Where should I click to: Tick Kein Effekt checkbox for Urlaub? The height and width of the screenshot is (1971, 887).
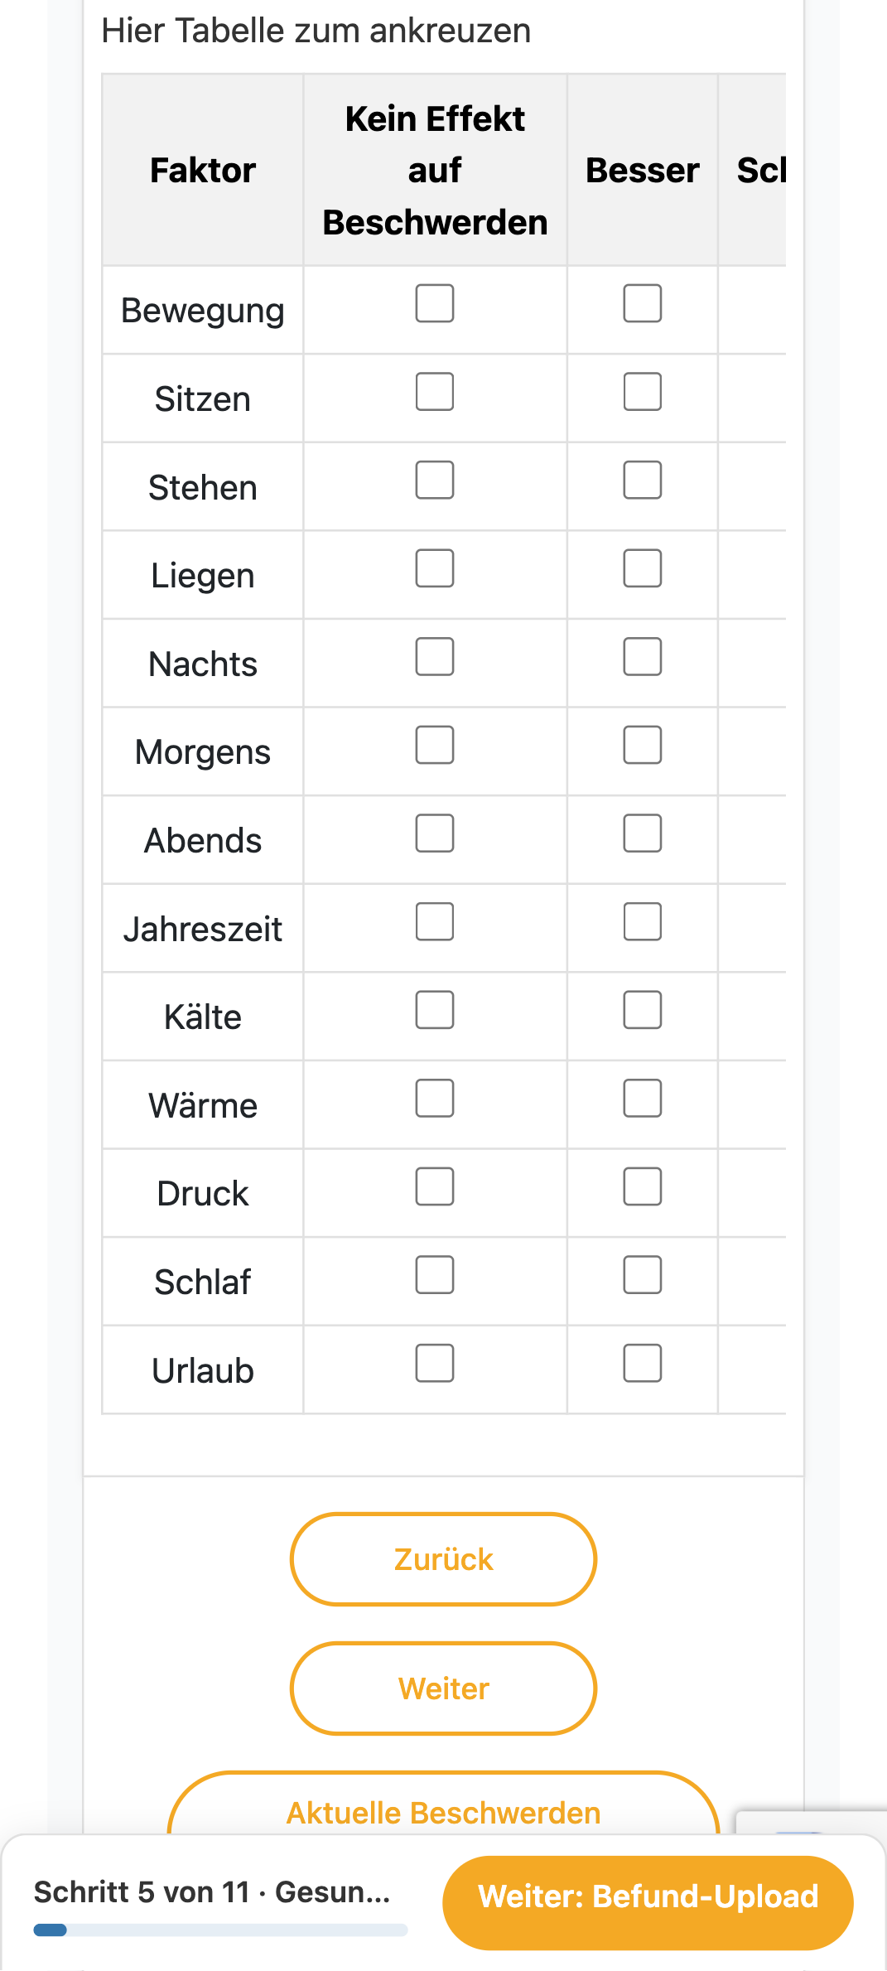point(435,1364)
